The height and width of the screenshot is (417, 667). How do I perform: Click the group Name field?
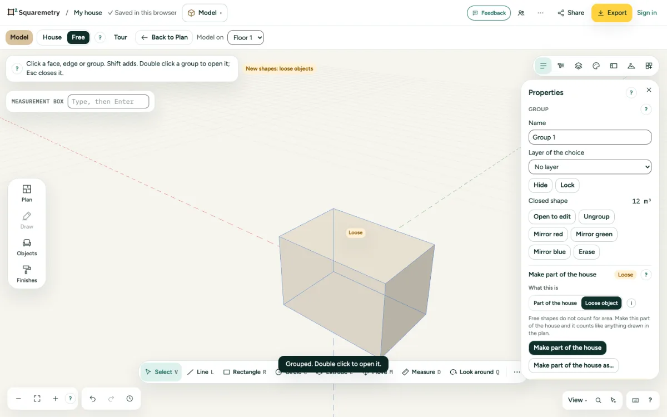[590, 137]
